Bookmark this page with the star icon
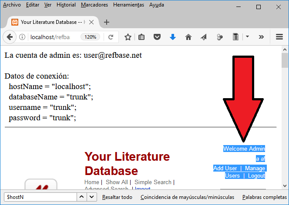The image size is (289, 205). [x=128, y=37]
